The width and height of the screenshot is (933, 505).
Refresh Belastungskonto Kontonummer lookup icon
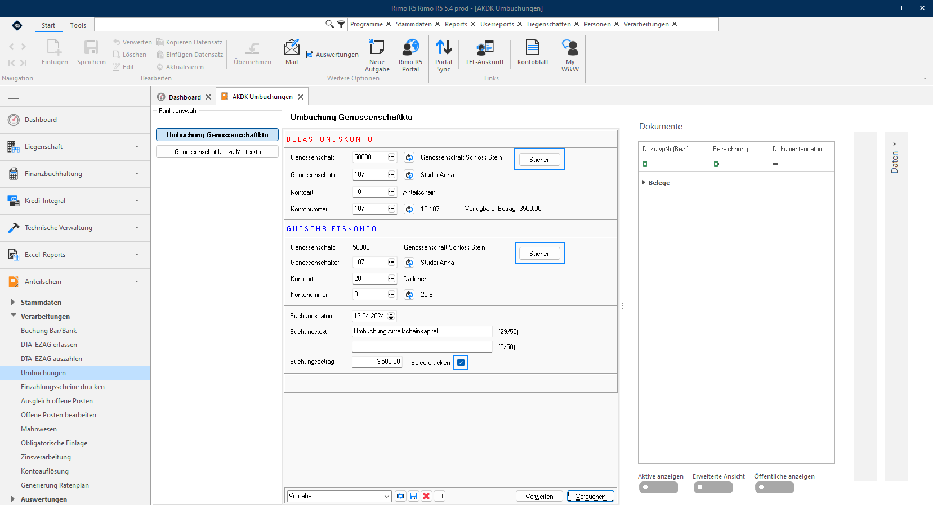[x=409, y=209]
